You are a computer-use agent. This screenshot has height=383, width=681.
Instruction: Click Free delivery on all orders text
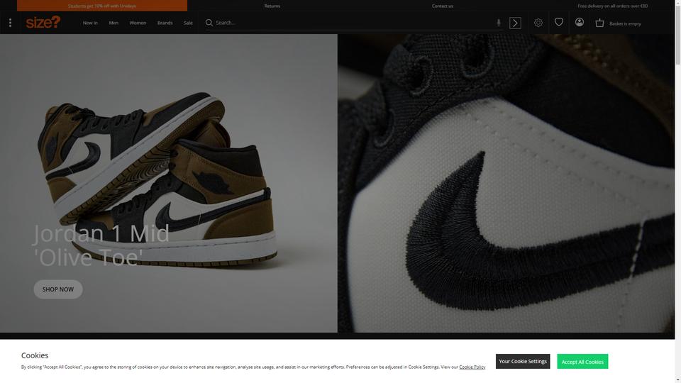click(x=612, y=6)
